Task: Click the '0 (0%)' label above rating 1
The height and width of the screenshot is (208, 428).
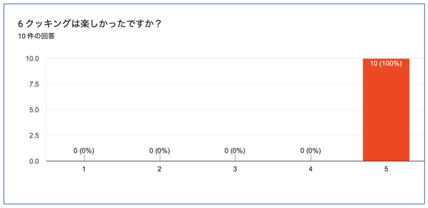Action: pyautogui.click(x=84, y=151)
